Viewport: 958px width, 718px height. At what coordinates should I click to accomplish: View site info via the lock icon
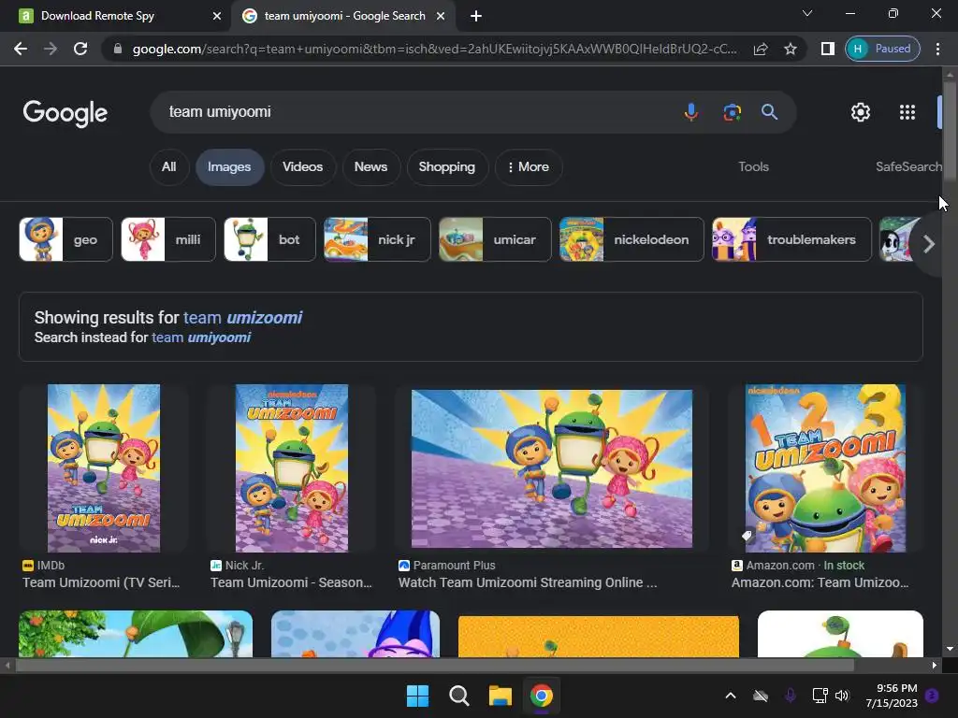point(118,49)
